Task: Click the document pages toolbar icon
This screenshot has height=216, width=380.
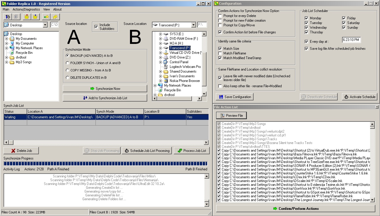Action: pos(15,17)
